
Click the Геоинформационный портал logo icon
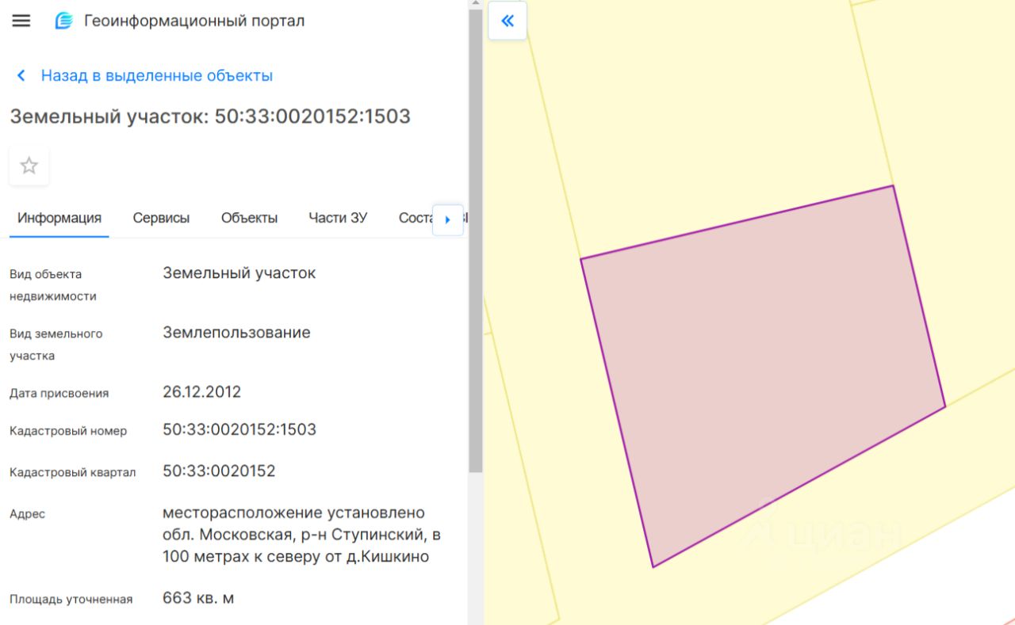click(63, 21)
